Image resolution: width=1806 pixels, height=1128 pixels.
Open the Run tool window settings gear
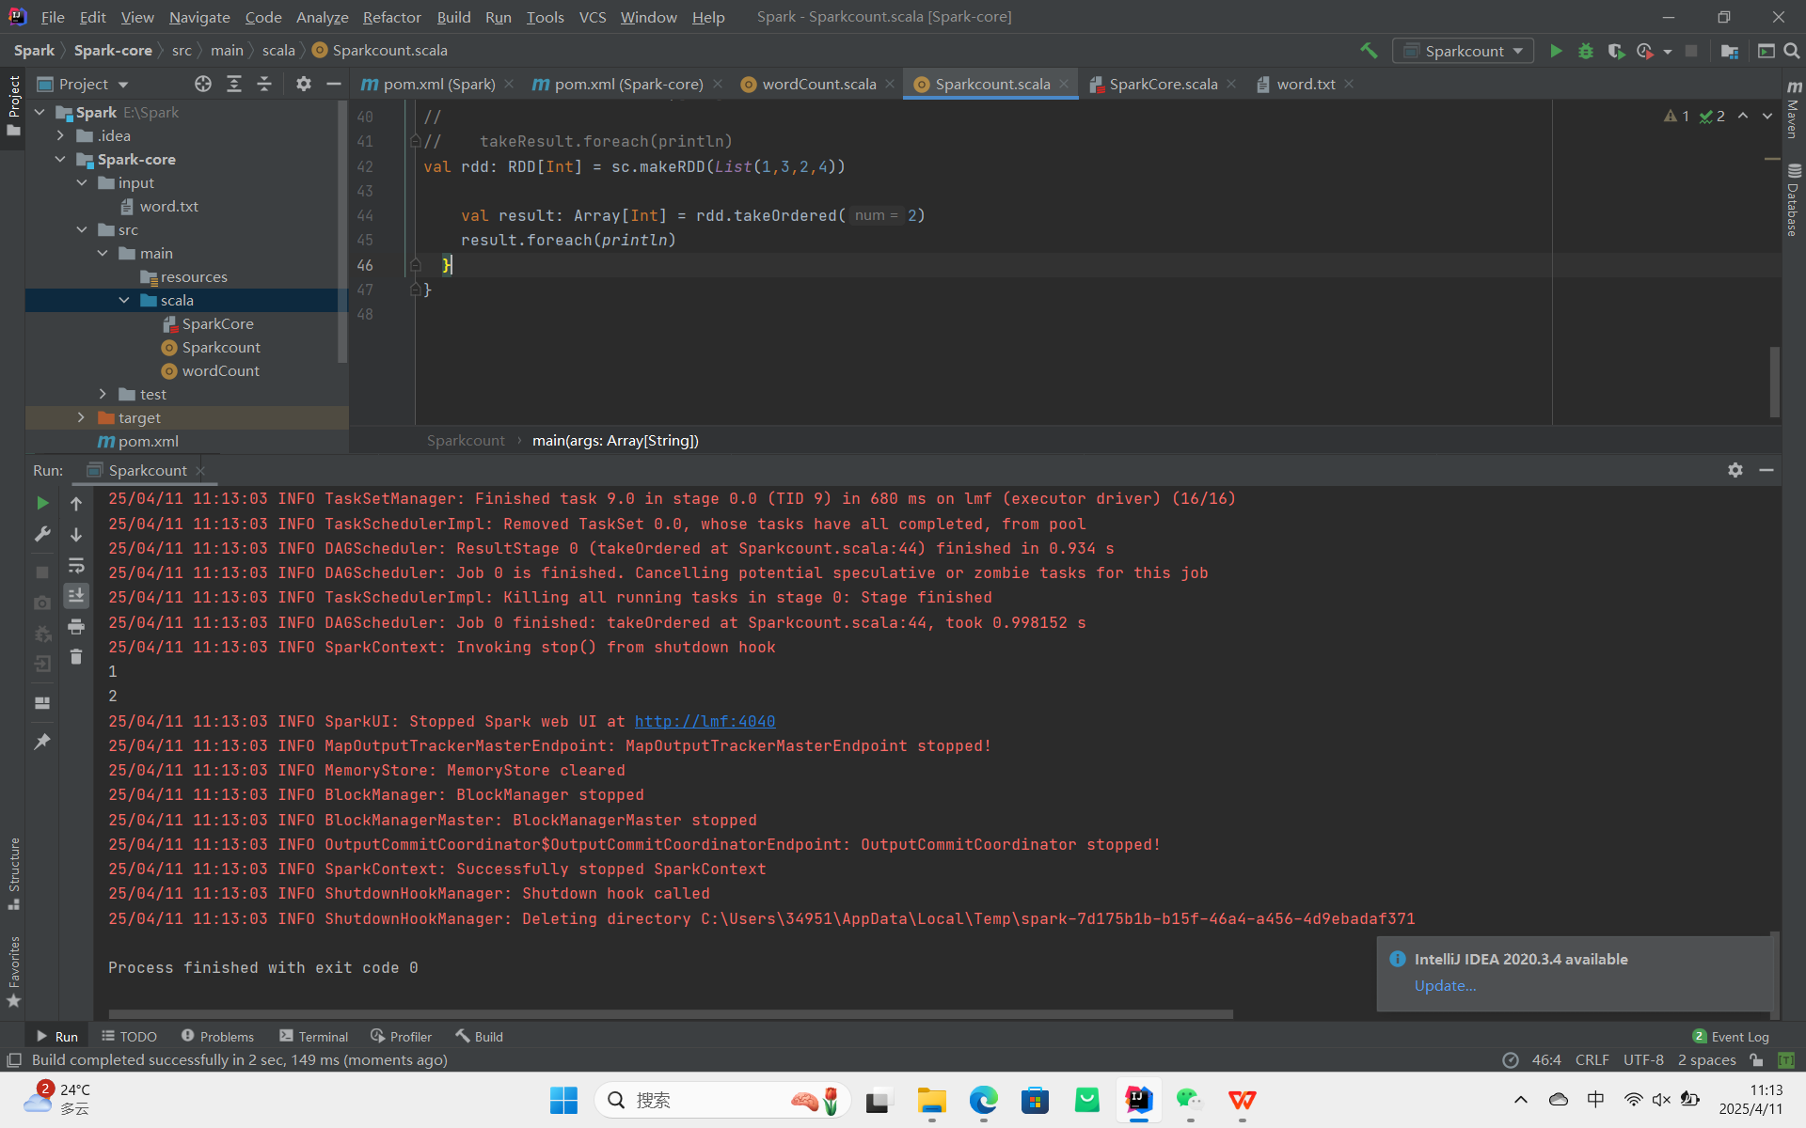point(1735,470)
